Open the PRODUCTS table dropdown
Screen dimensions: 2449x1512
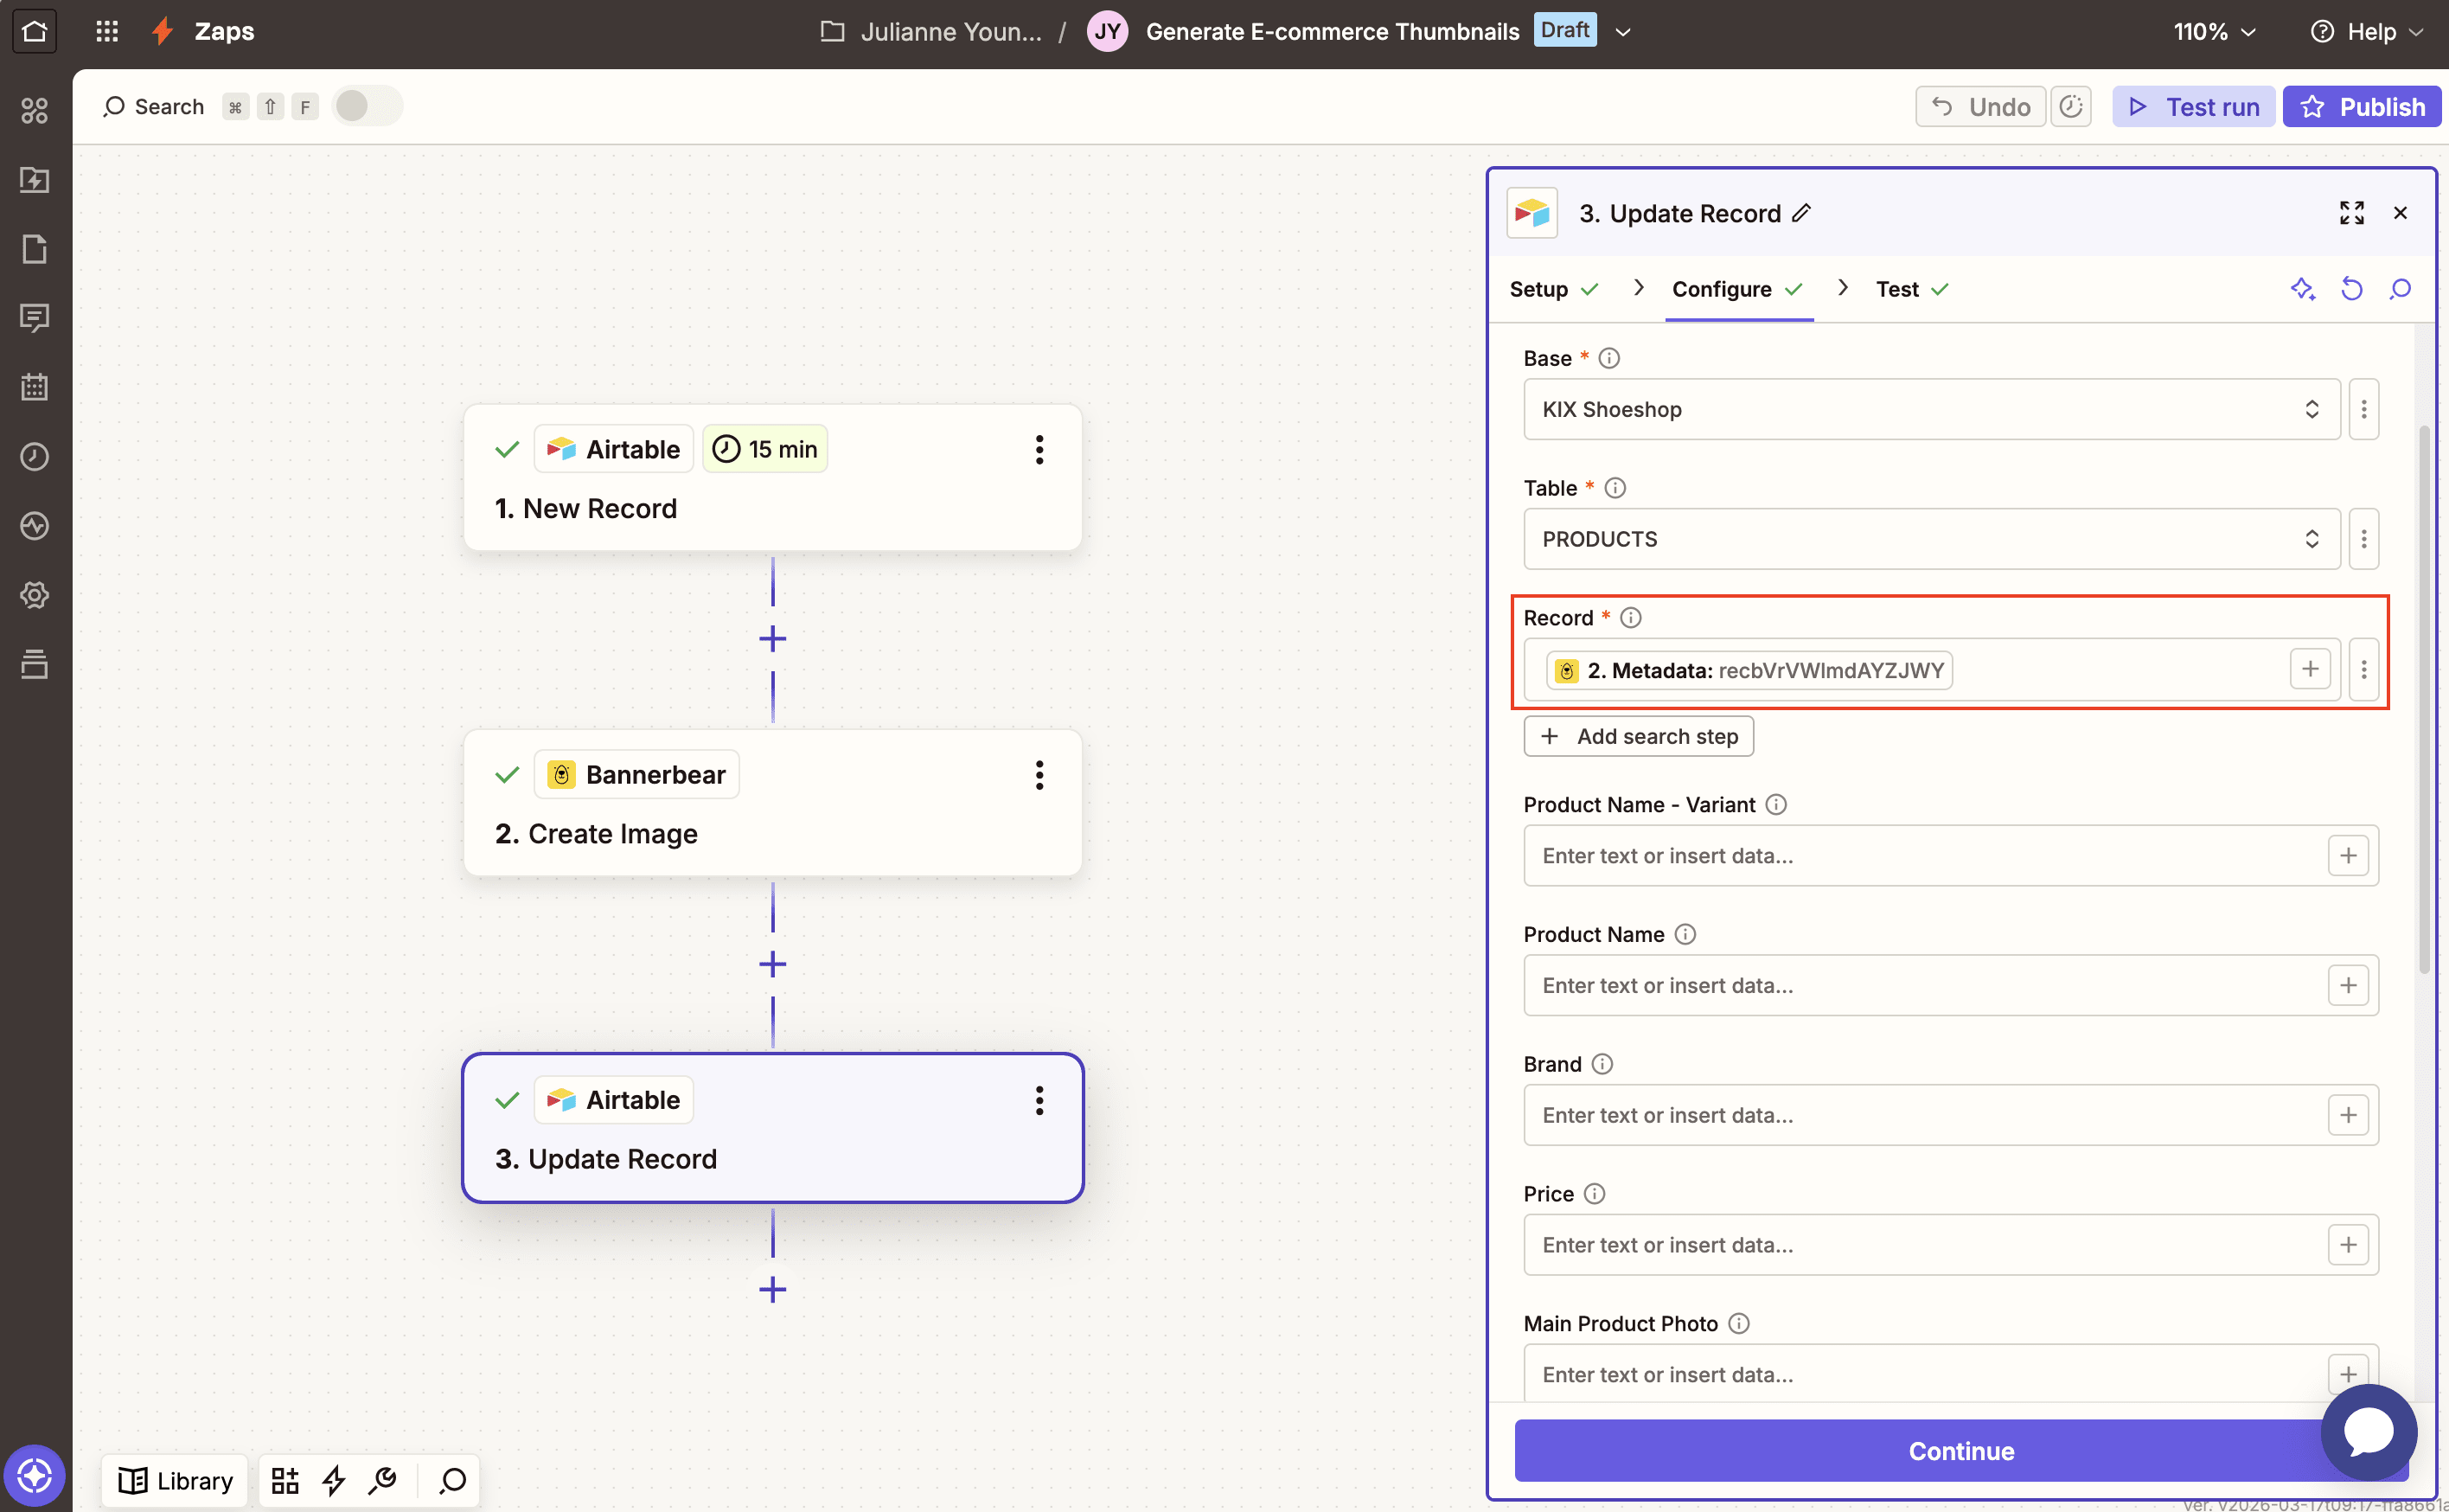[1929, 539]
